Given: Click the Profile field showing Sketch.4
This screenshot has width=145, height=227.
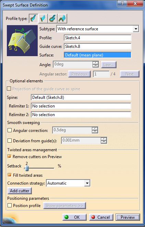Looking at the screenshot, I should tap(98, 38).
